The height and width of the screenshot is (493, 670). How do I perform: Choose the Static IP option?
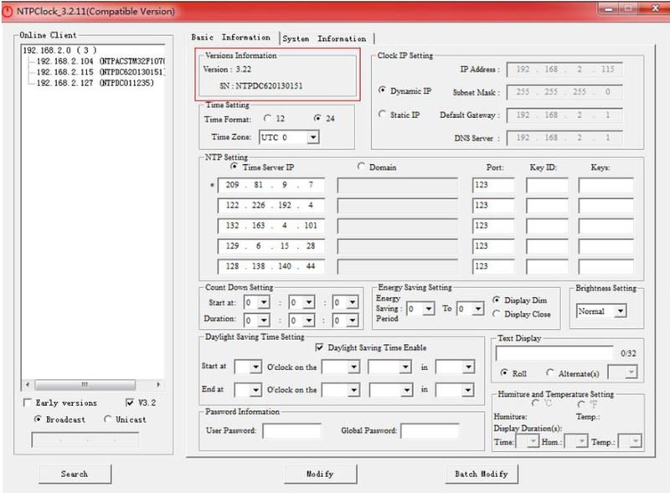coord(384,115)
